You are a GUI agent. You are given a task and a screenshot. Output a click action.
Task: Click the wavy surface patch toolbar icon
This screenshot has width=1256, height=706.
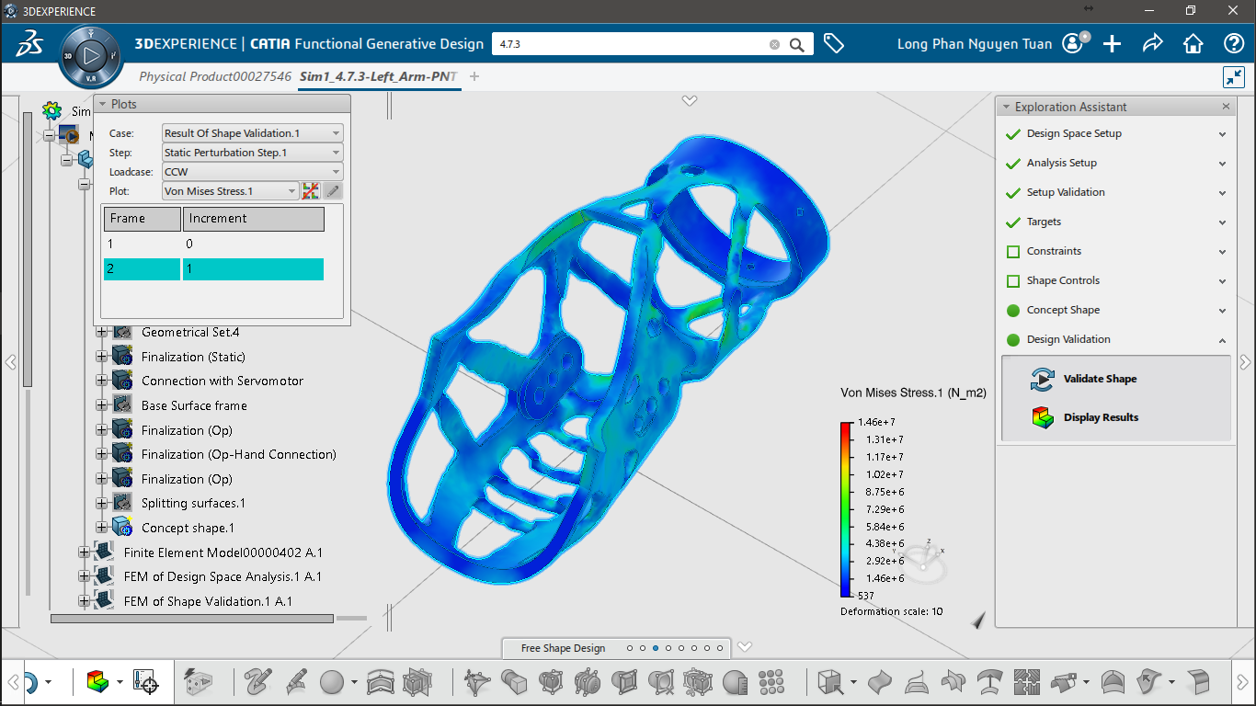coord(880,682)
